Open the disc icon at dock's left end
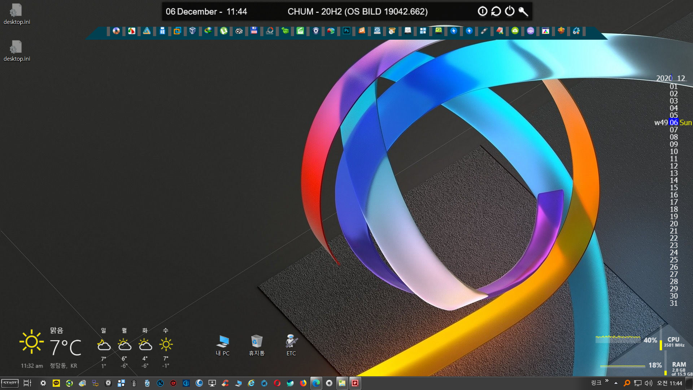Image resolution: width=693 pixels, height=390 pixels. pyautogui.click(x=116, y=31)
